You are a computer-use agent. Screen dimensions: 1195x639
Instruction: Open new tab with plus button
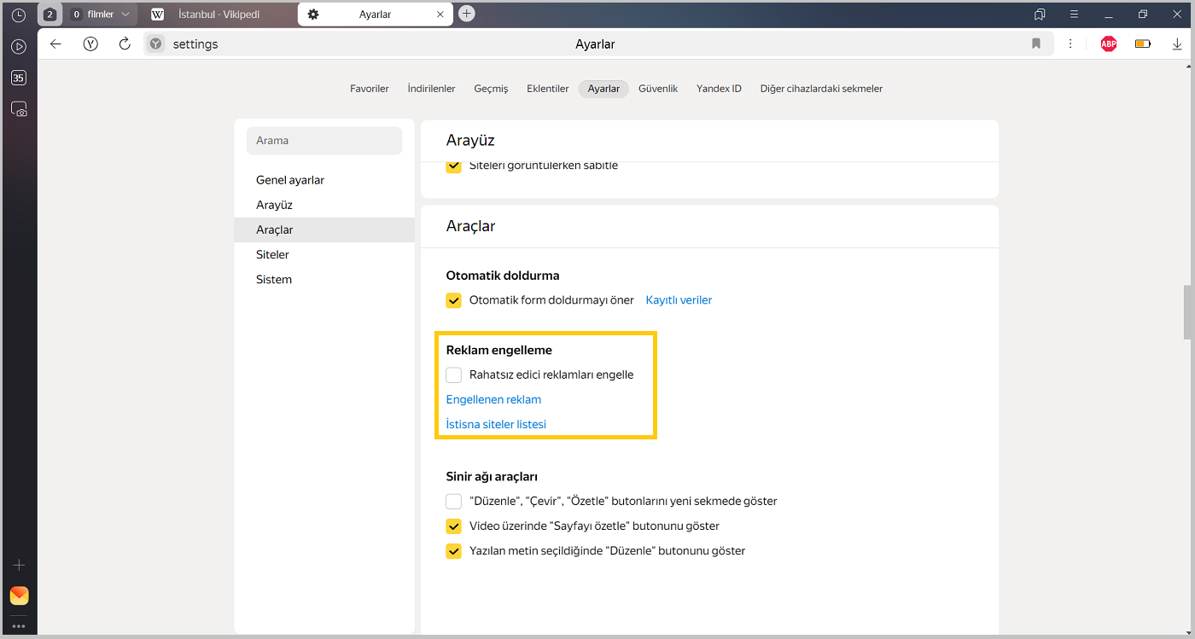[x=467, y=14]
